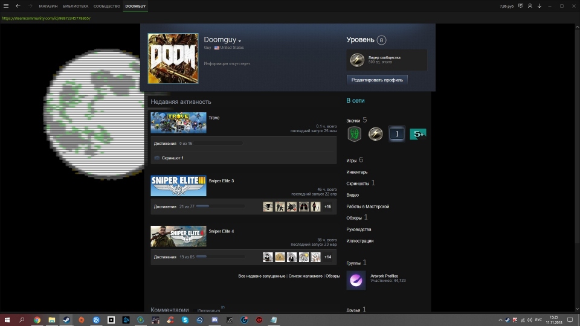Open the Windows Start button
Image resolution: width=580 pixels, height=326 pixels.
pos(7,320)
